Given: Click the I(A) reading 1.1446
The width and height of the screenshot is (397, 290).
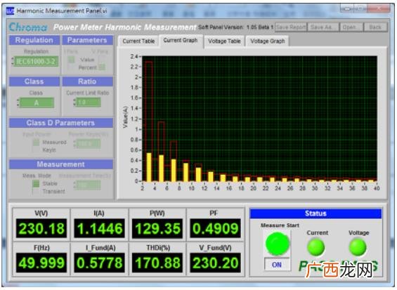Looking at the screenshot, I should (100, 228).
